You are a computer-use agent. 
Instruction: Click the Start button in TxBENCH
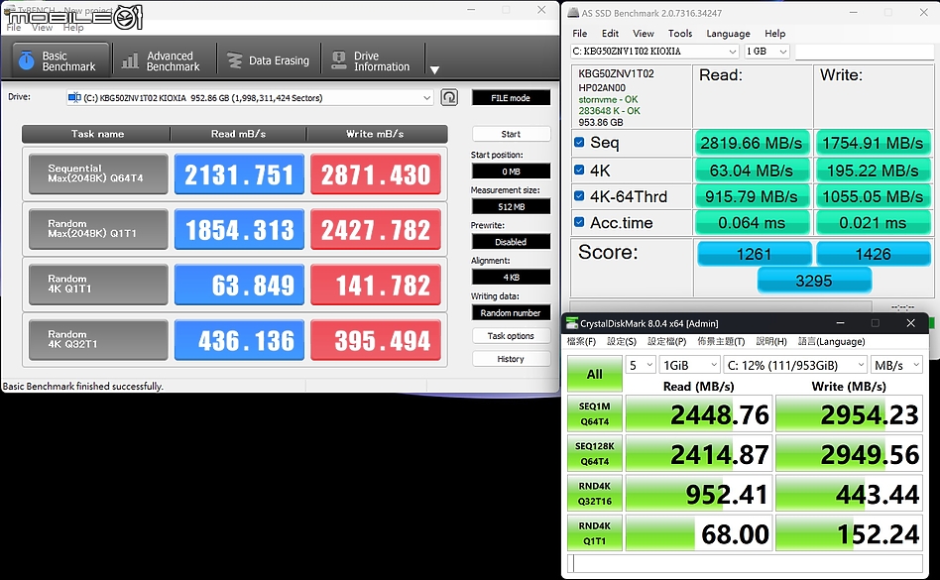tap(511, 134)
